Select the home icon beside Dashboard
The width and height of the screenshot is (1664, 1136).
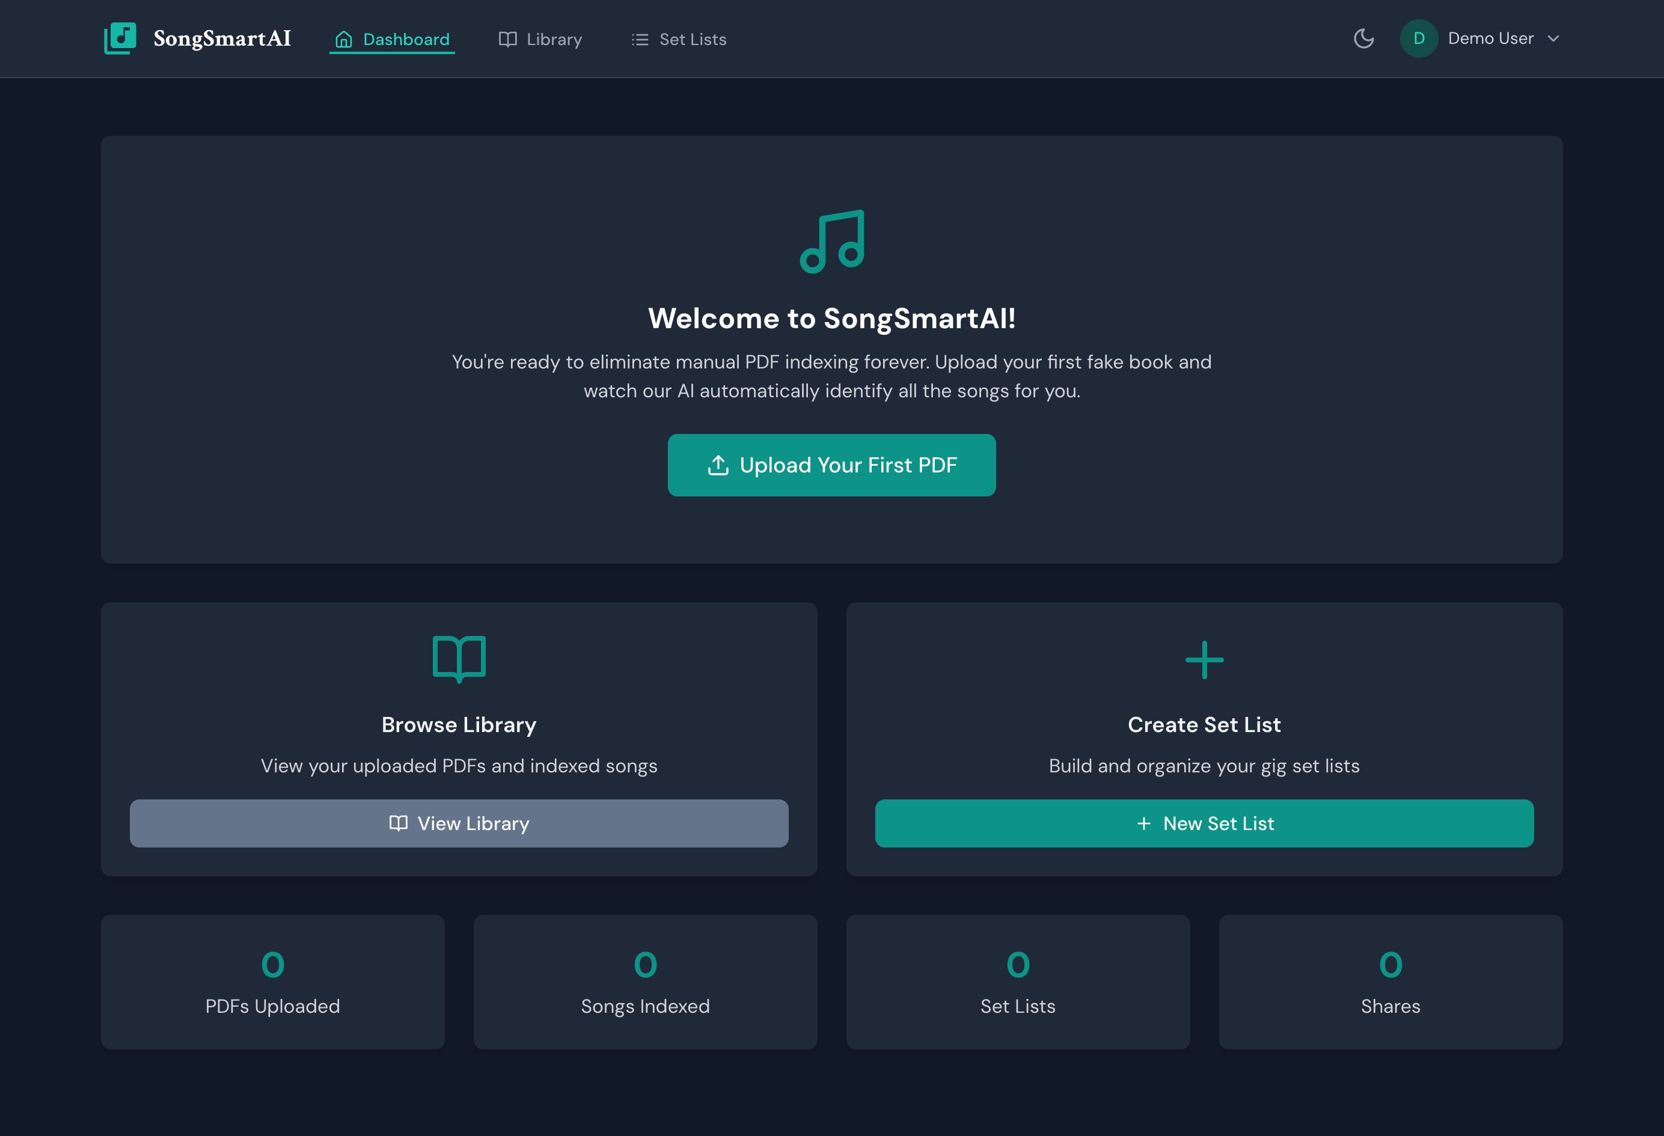(344, 40)
